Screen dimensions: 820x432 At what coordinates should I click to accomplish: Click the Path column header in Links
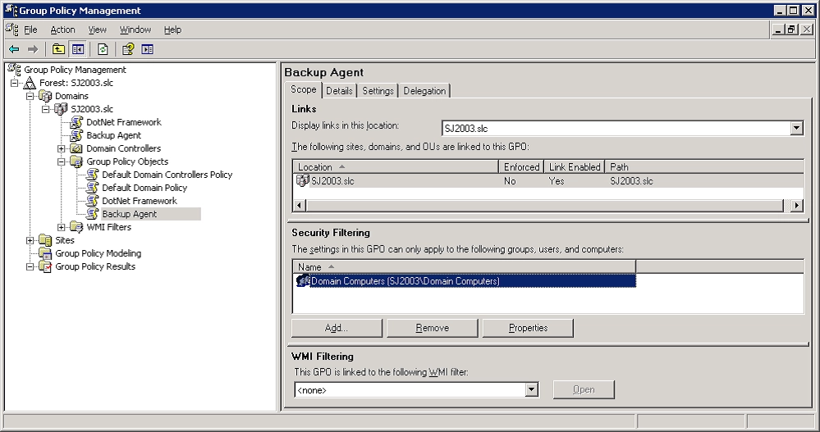(x=704, y=166)
